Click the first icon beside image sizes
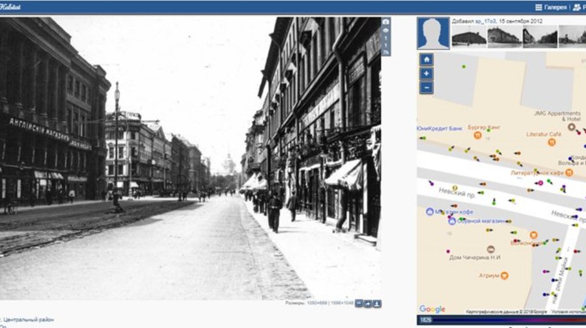Screen dimensions: 586x328 tap(359, 303)
